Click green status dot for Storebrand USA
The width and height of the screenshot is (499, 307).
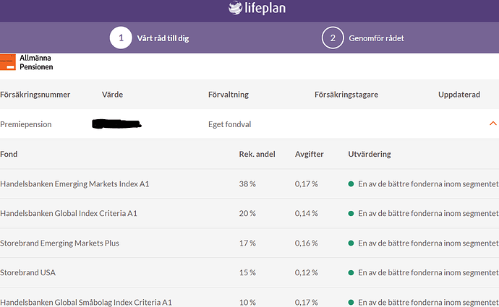click(351, 272)
